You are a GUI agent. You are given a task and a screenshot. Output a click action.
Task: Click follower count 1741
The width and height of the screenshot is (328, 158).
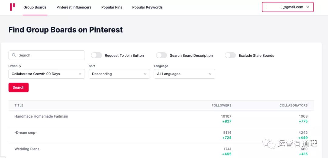click(227, 149)
